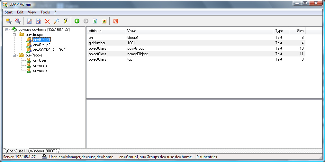Click the folder icon of ou=People
The image size is (325, 162).
click(x=21, y=55)
